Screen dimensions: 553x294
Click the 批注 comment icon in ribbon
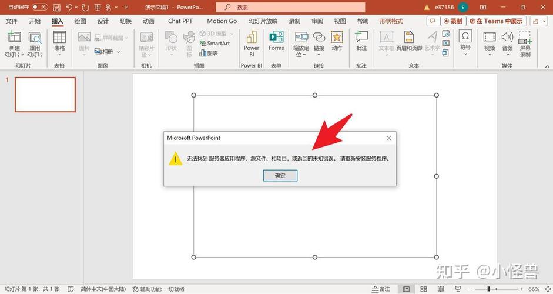[x=361, y=42]
